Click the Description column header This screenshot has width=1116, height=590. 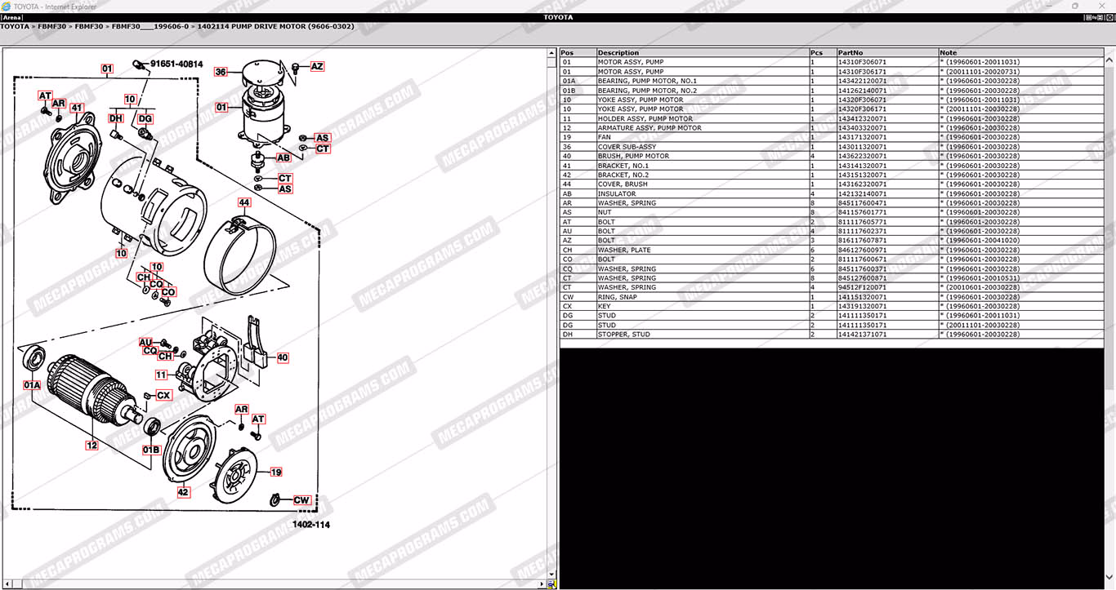click(x=618, y=53)
